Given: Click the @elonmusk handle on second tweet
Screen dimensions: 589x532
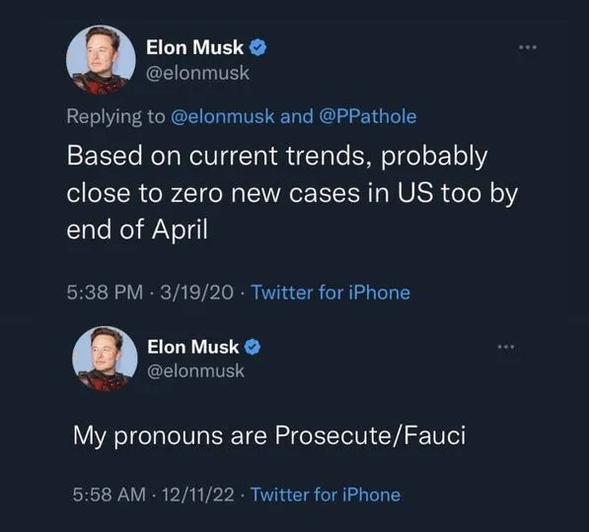Looking at the screenshot, I should pyautogui.click(x=195, y=371).
